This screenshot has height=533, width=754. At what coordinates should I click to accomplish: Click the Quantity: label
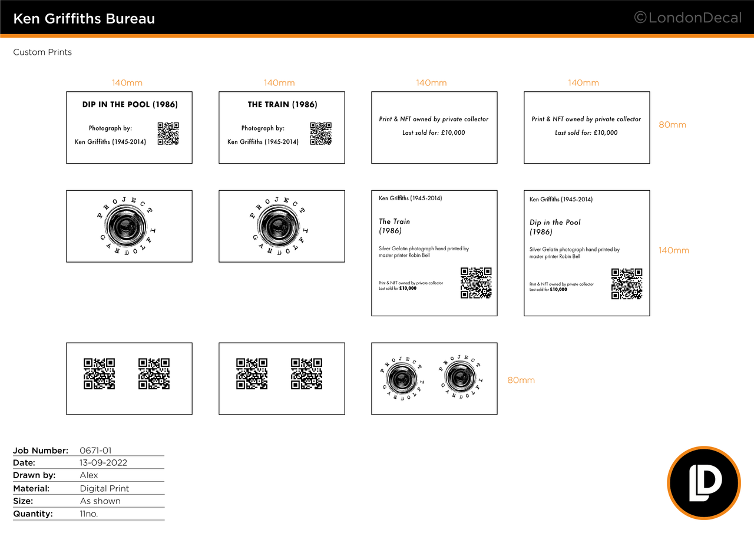33,514
